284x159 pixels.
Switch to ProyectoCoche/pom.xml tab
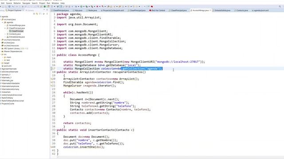coord(112,11)
